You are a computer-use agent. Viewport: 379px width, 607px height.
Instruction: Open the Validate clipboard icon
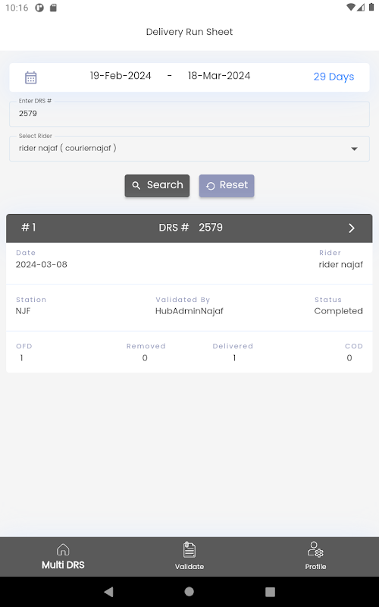click(x=189, y=549)
